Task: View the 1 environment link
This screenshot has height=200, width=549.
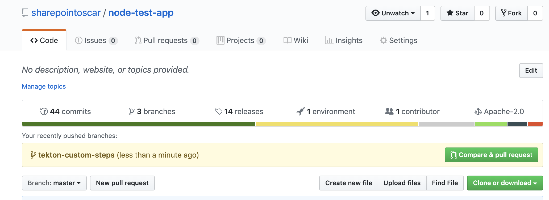Action: coord(326,111)
